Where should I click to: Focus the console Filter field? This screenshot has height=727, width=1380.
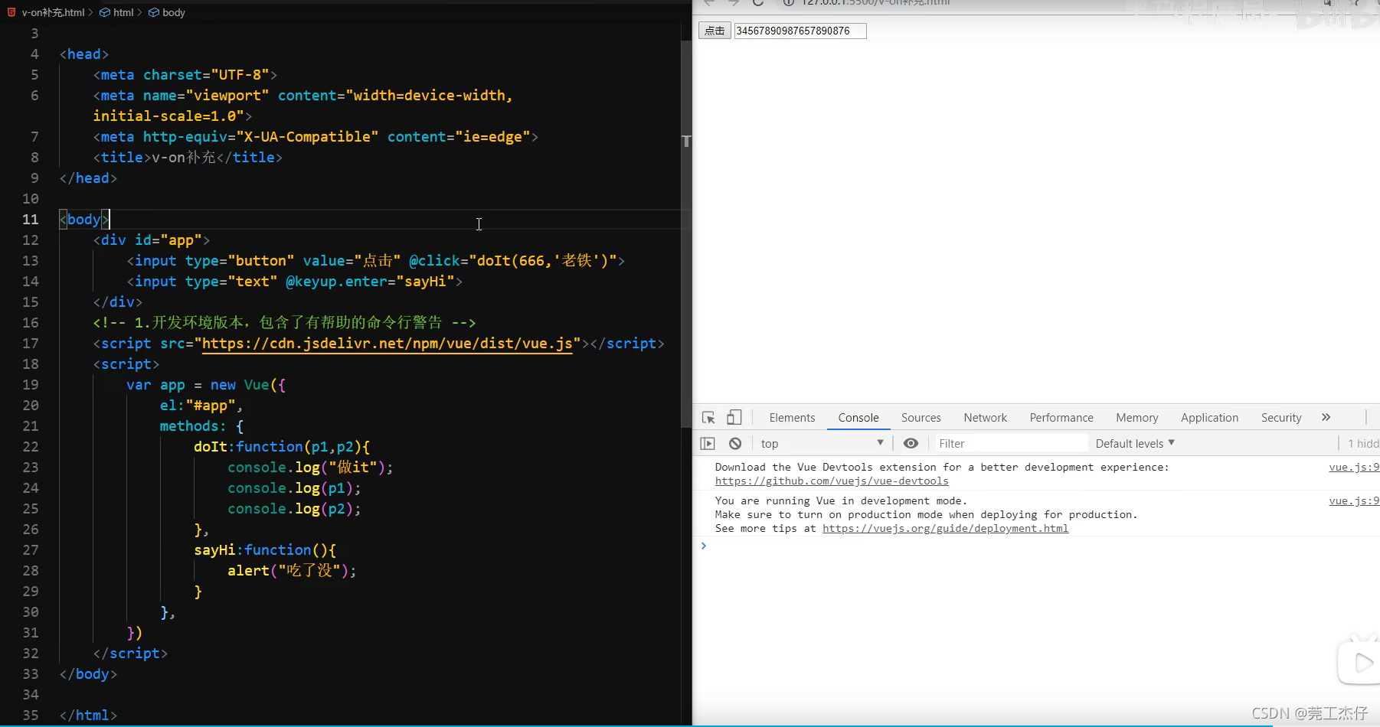1011,444
